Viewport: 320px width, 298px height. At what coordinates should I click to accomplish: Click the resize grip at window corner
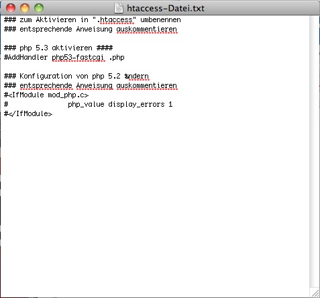(315, 293)
